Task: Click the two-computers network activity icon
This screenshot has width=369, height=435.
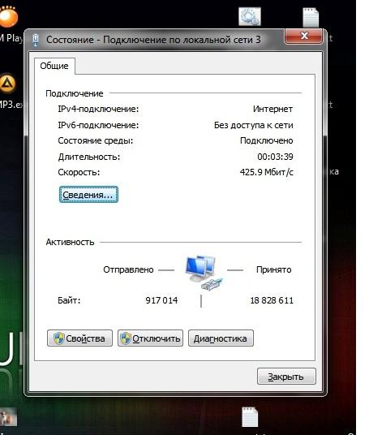Action: tap(204, 272)
